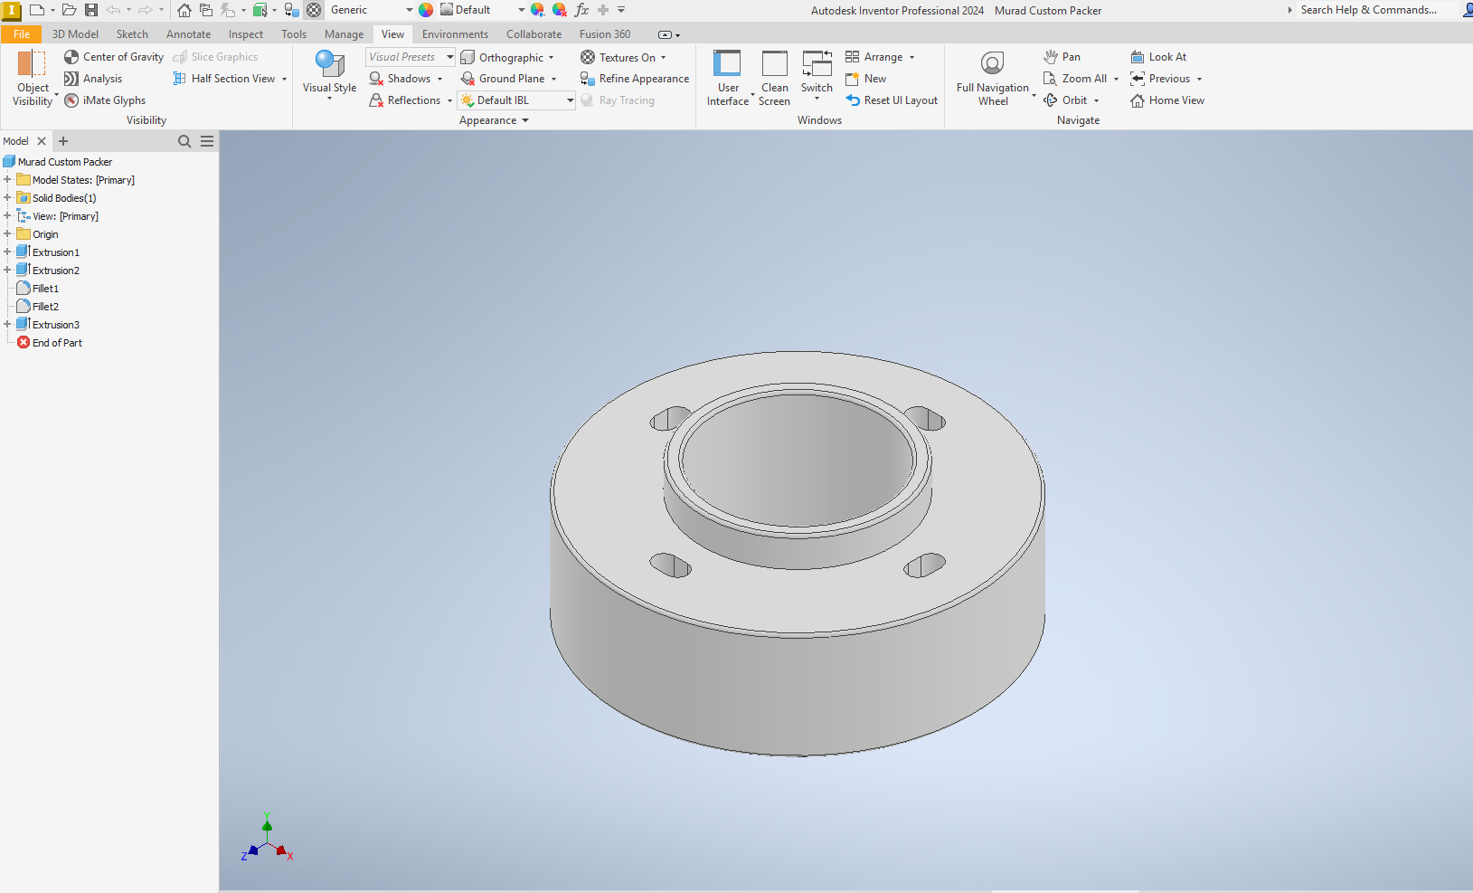
Task: Click the Open file icon
Action: [x=69, y=10]
